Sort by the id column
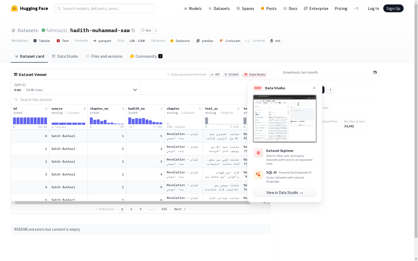Screen dimensions: 418x261 [x=46, y=109]
